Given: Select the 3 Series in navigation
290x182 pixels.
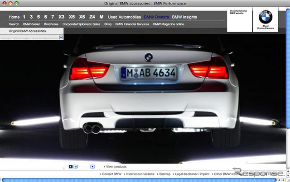Looking at the screenshot, I should click(x=31, y=17).
